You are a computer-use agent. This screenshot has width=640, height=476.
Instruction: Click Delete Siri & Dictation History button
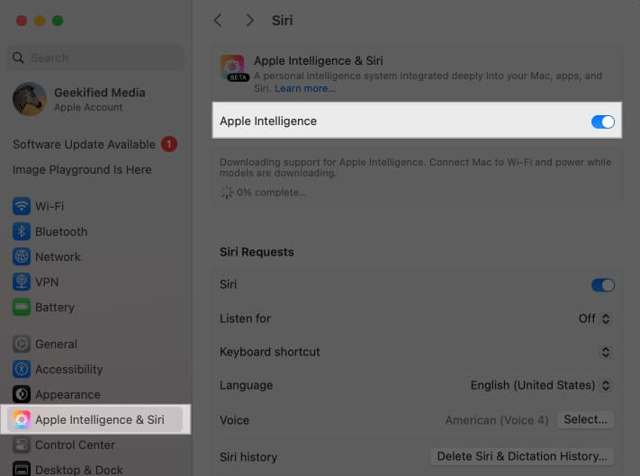[522, 456]
